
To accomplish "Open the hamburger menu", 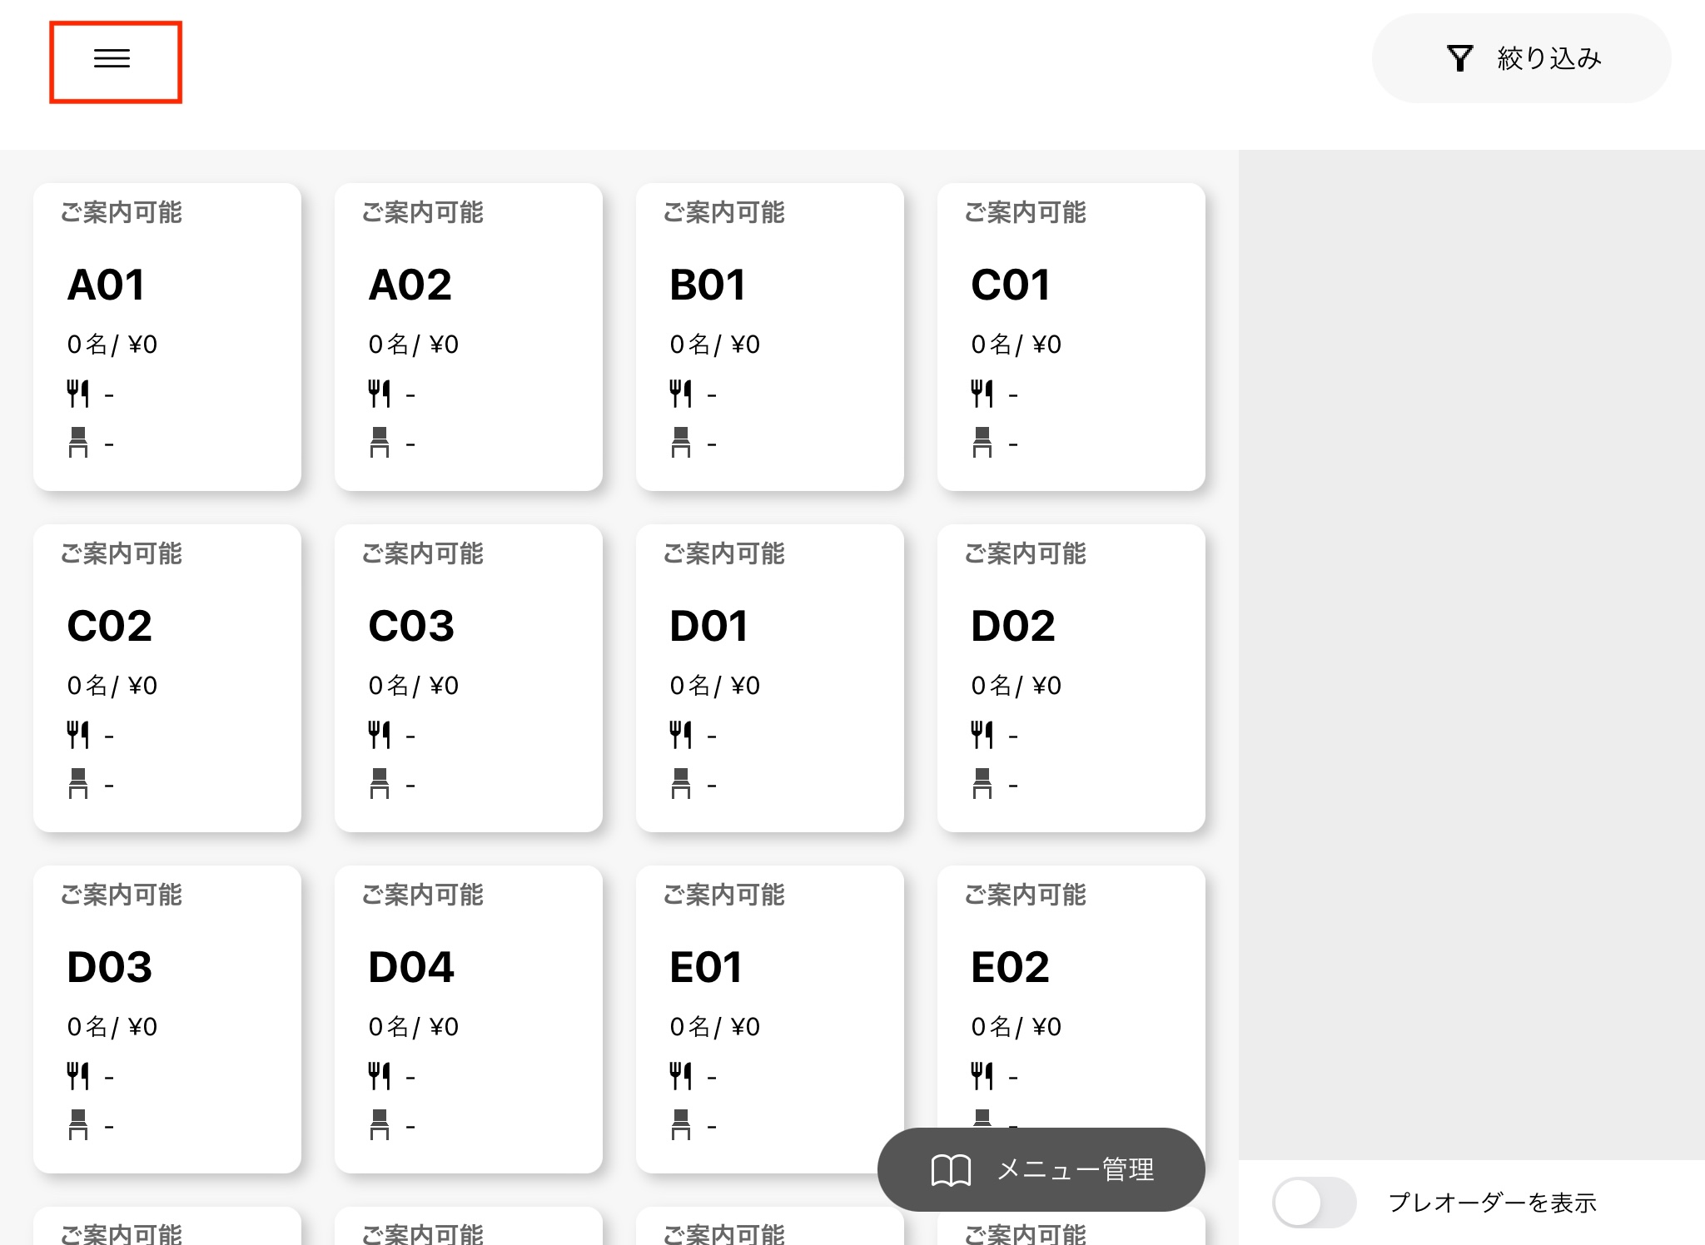I will 113,60.
